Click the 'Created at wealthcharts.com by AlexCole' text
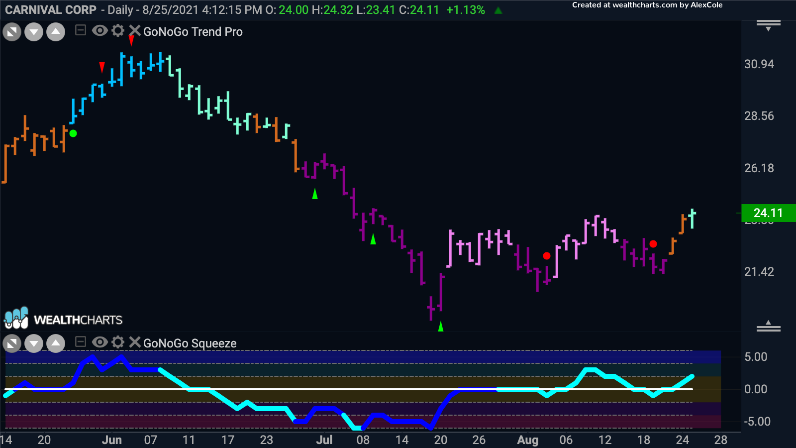The height and width of the screenshot is (448, 796). tap(647, 5)
